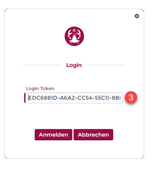Click the crab body in the round logo
The image size is (155, 173).
point(74,39)
